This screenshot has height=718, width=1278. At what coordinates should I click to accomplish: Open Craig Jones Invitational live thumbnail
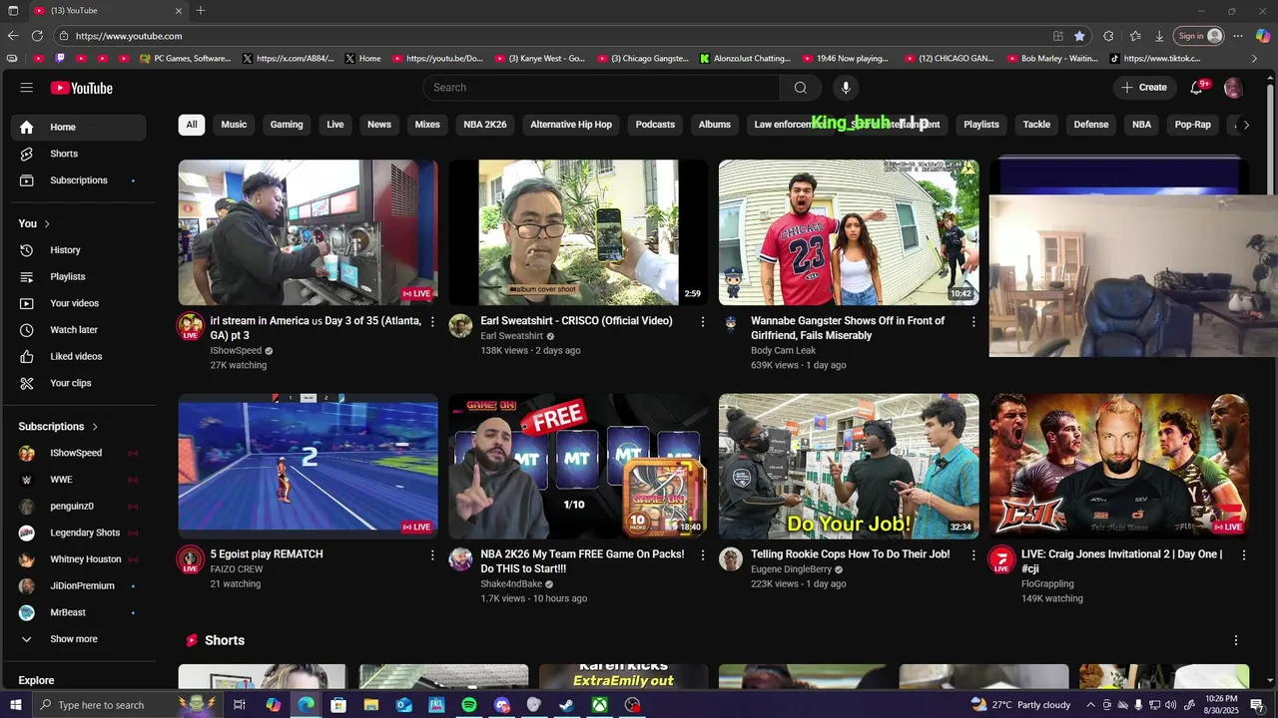[x=1119, y=466]
